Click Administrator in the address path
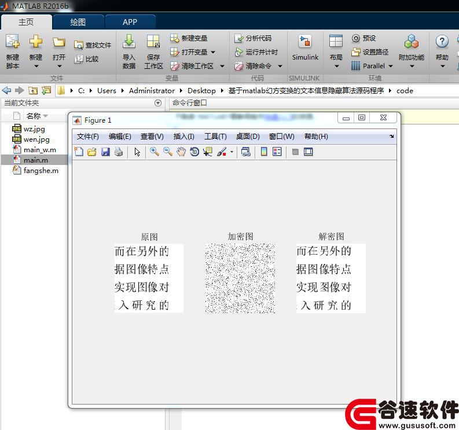 152,91
